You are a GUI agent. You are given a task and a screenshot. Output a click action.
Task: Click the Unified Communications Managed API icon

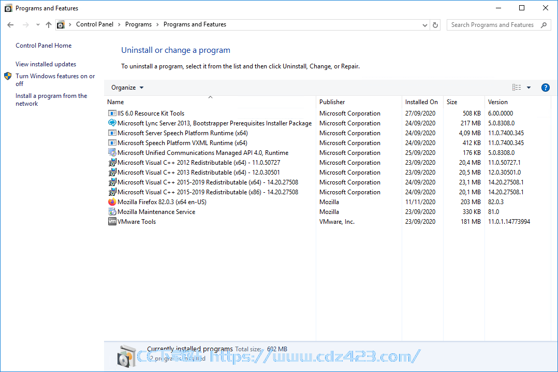point(112,152)
